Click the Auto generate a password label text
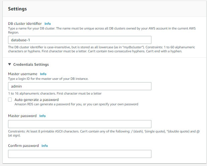207x166 pixels. click(37, 100)
